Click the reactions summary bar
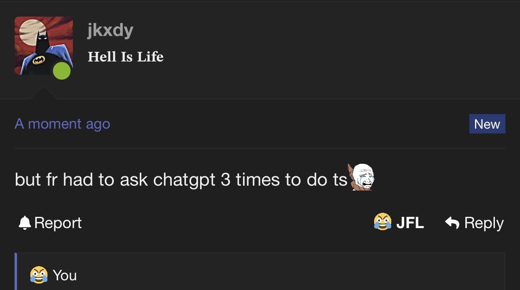The height and width of the screenshot is (290, 520). 260,272
